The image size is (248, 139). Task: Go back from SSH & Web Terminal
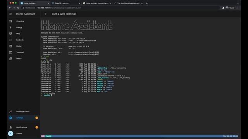46,14
